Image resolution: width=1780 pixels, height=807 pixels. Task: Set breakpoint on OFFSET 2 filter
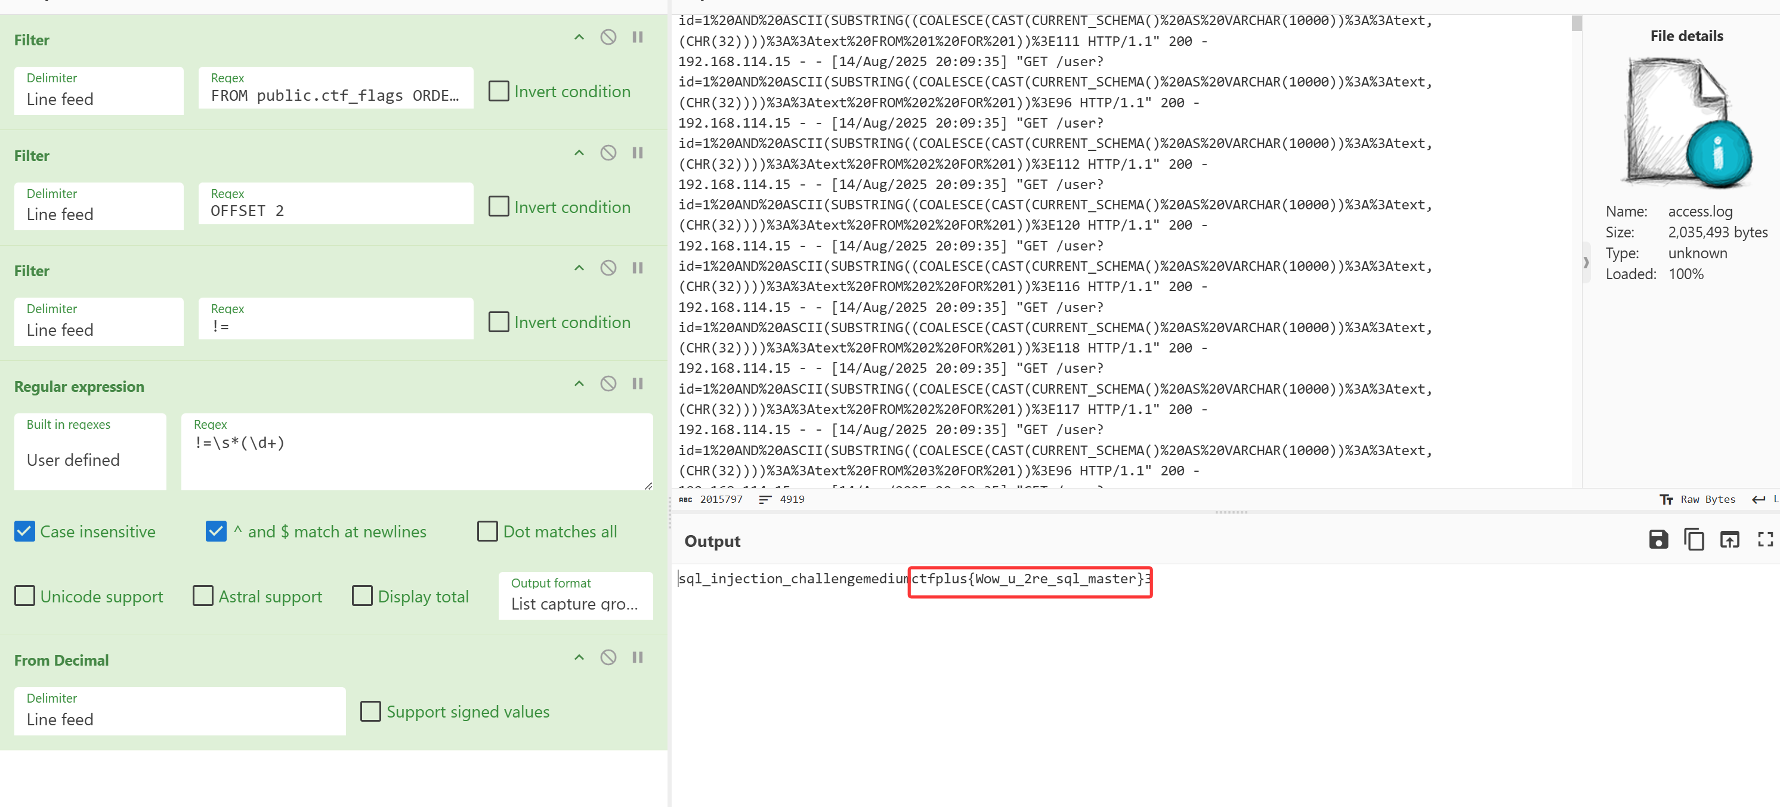click(x=637, y=153)
